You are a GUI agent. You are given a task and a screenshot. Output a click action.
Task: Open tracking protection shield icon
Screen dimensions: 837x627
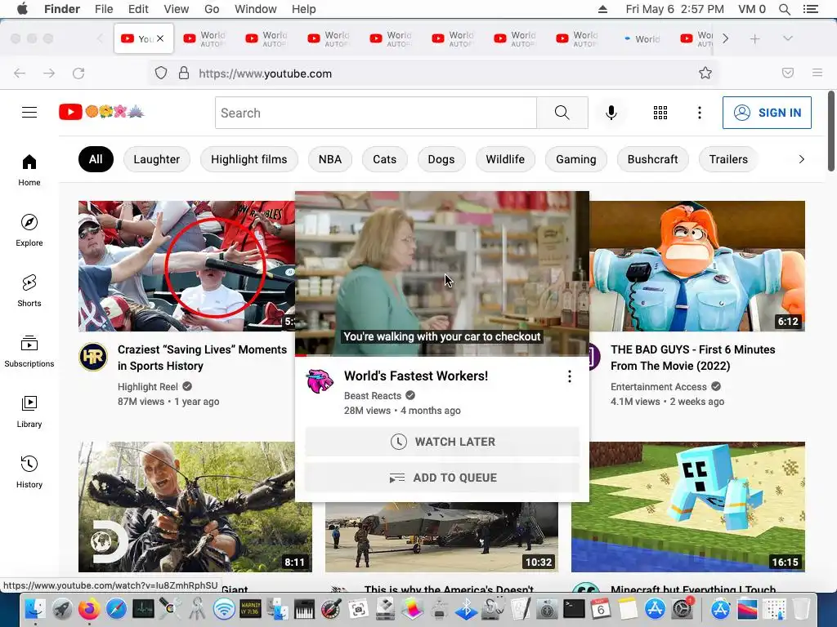[x=161, y=73]
